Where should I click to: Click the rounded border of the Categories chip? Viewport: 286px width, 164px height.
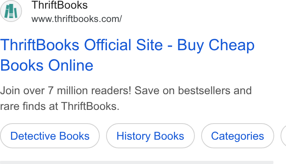(x=237, y=124)
